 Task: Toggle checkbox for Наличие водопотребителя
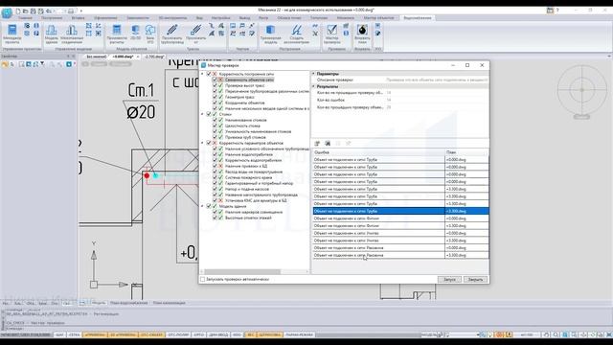[x=215, y=154]
